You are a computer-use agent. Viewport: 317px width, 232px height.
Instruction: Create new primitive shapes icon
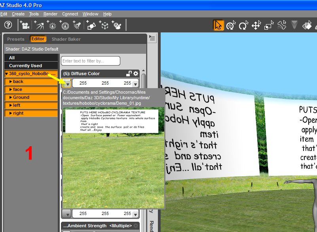(91, 25)
